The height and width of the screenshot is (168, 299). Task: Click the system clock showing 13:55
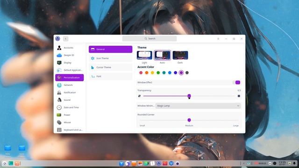tap(282, 163)
